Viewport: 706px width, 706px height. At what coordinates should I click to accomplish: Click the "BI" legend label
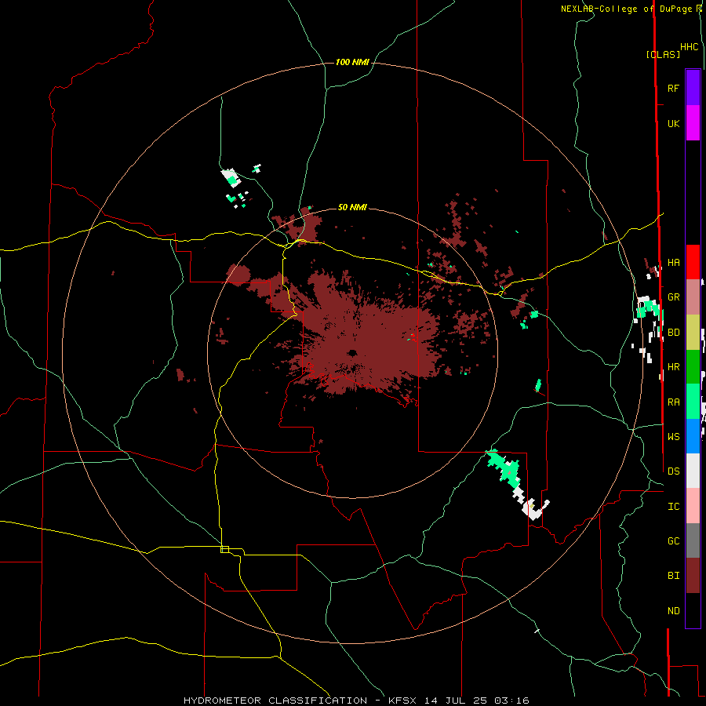pos(673,576)
